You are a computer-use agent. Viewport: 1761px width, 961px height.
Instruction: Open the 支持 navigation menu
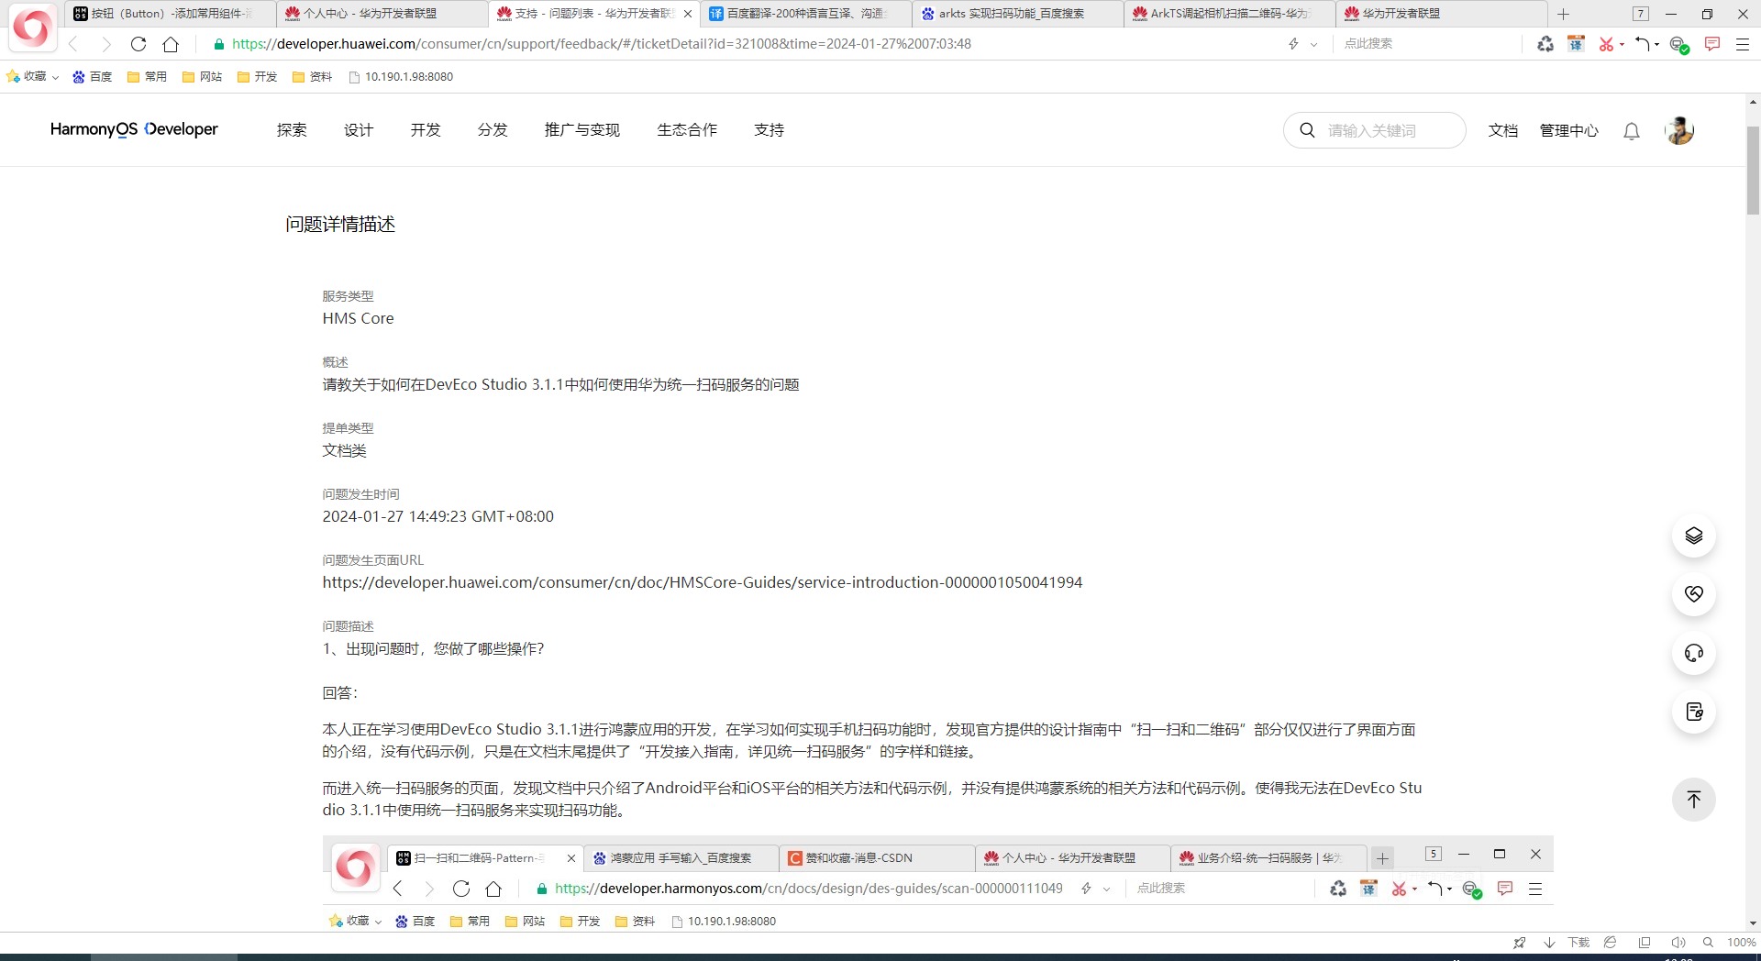pyautogui.click(x=769, y=130)
